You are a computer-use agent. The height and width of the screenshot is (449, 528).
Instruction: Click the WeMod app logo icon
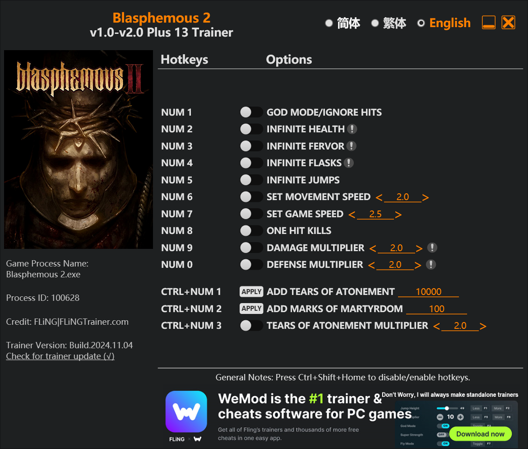click(x=186, y=412)
